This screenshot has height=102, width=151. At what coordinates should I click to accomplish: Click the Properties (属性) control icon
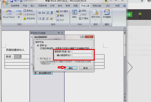[x=58, y=16]
